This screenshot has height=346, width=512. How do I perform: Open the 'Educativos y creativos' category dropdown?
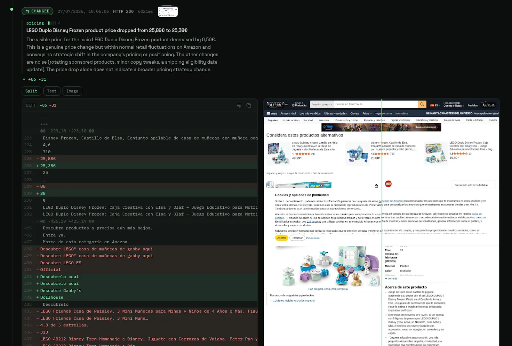click(x=428, y=120)
